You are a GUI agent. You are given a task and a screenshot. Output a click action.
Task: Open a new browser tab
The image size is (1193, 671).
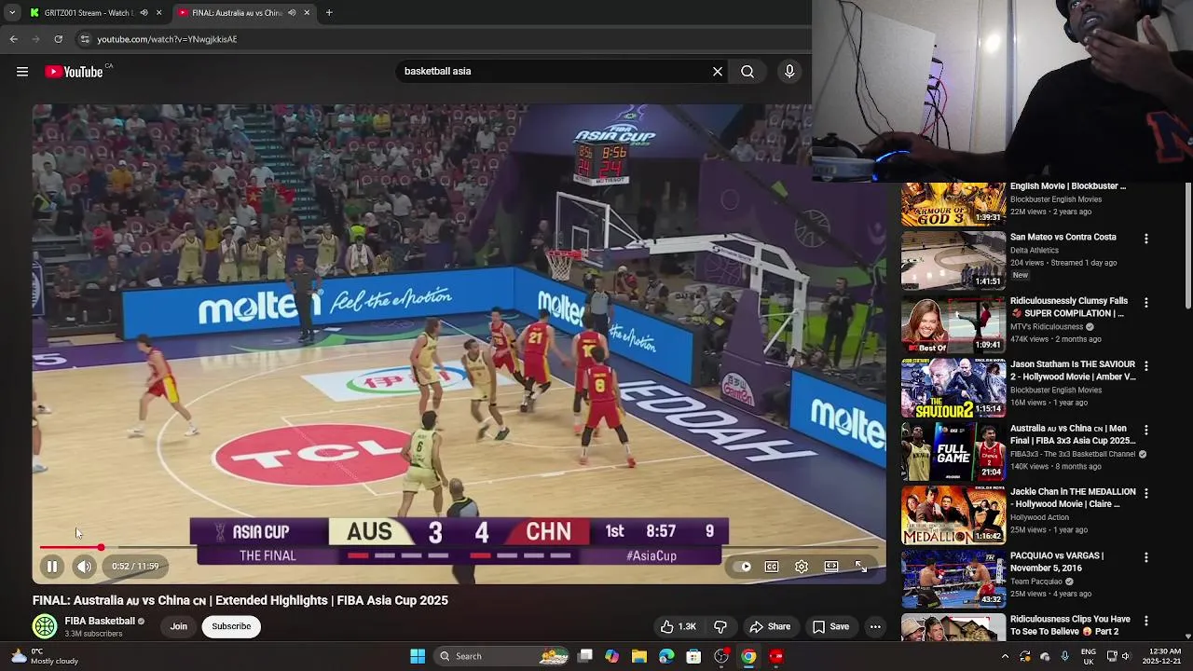pyautogui.click(x=329, y=13)
